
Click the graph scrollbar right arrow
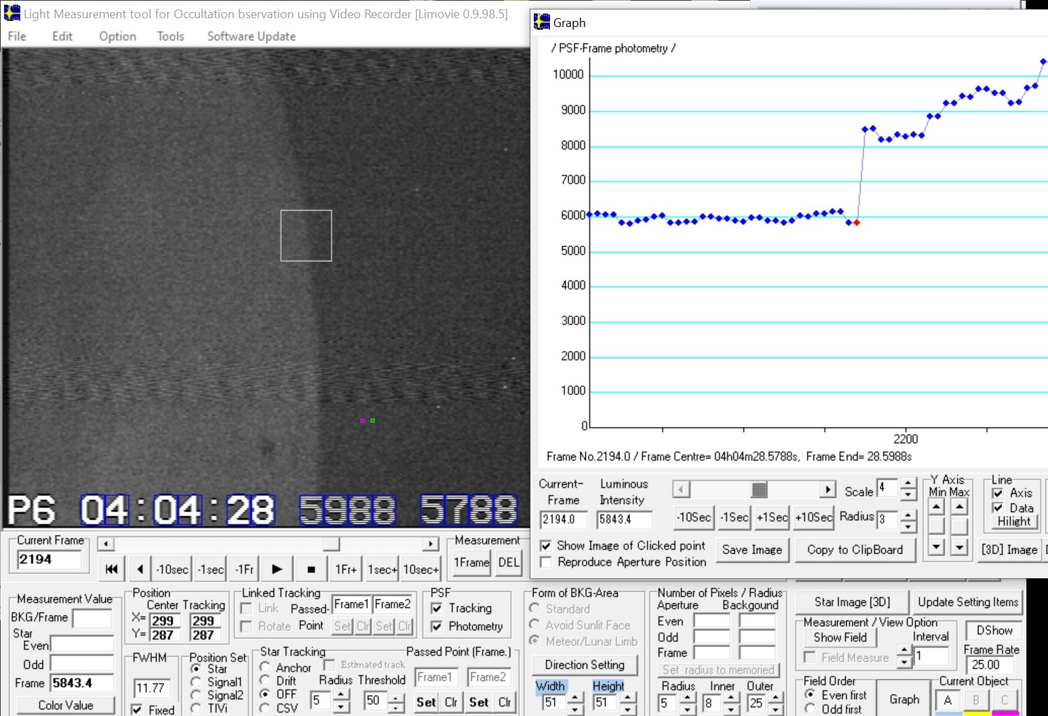coord(828,490)
